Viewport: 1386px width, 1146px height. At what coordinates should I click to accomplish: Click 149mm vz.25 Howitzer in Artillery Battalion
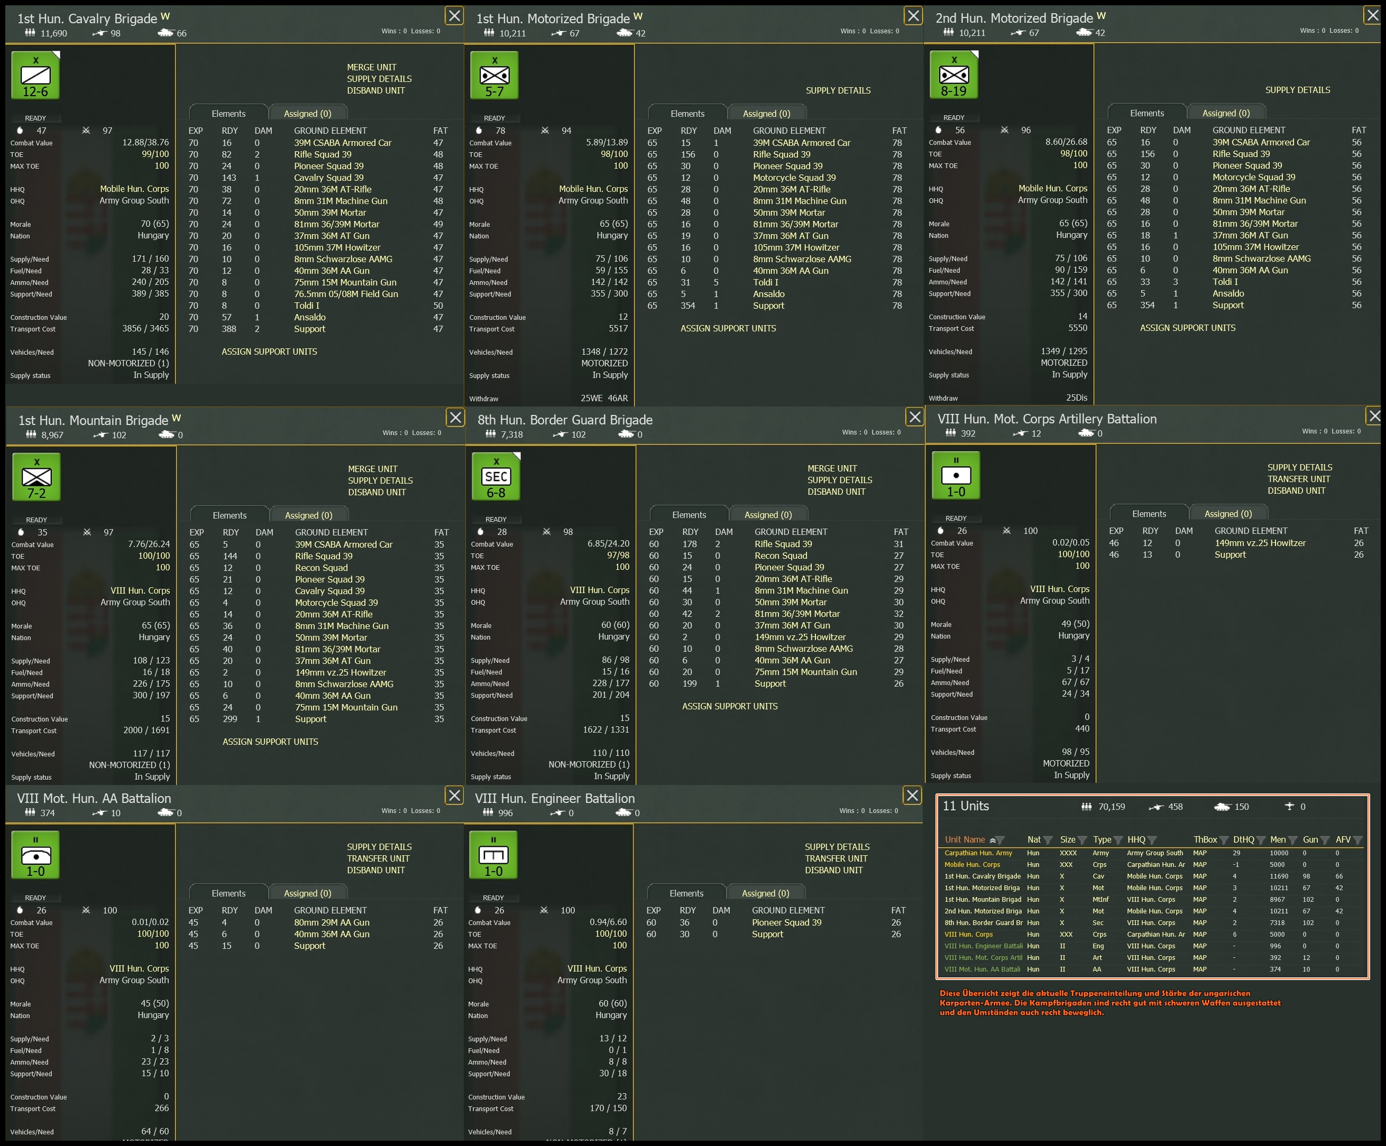click(1260, 543)
